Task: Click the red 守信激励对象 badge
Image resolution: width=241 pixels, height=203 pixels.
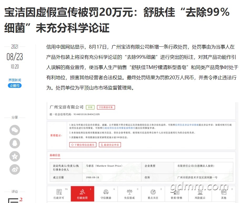Action: coord(106,107)
